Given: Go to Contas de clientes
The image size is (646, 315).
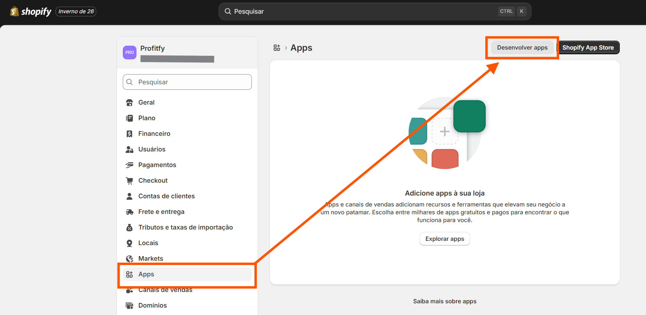Looking at the screenshot, I should coord(187,196).
